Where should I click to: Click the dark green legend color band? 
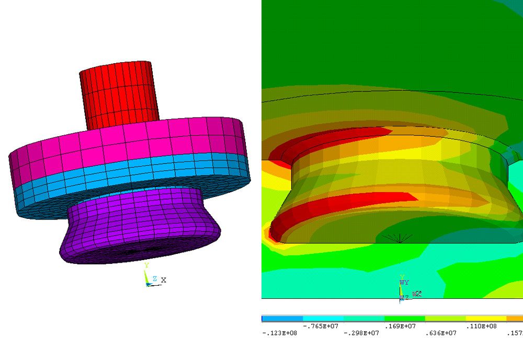point(404,318)
